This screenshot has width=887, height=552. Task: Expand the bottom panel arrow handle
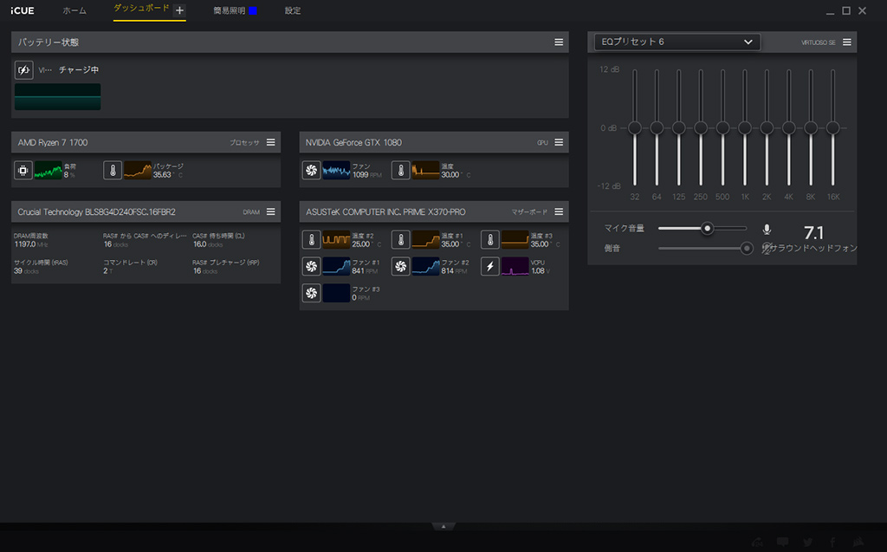click(x=443, y=526)
